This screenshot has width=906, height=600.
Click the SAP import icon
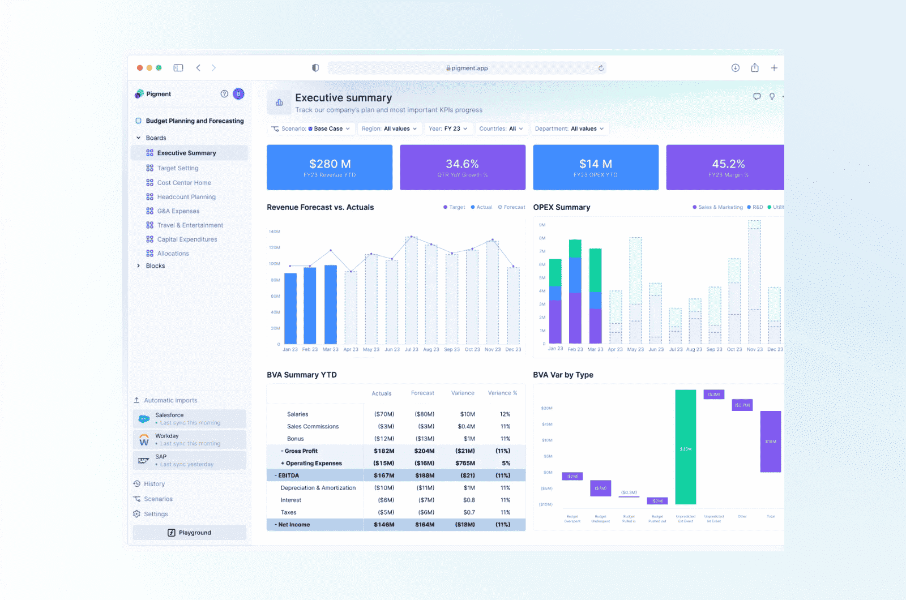click(x=143, y=460)
